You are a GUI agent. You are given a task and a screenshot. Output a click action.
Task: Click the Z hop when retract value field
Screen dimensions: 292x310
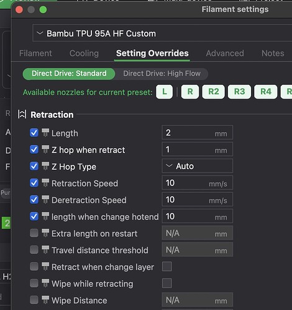pos(197,149)
